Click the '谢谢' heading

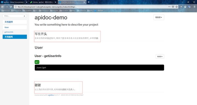[x=38, y=85]
